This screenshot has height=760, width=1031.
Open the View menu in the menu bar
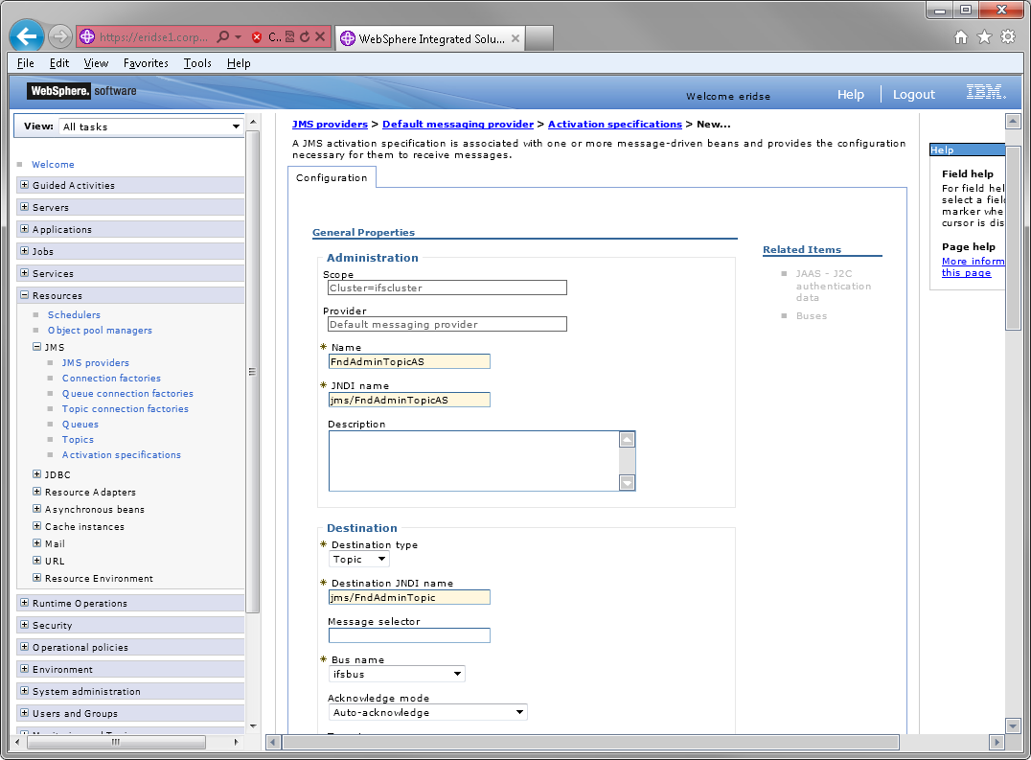tap(96, 63)
